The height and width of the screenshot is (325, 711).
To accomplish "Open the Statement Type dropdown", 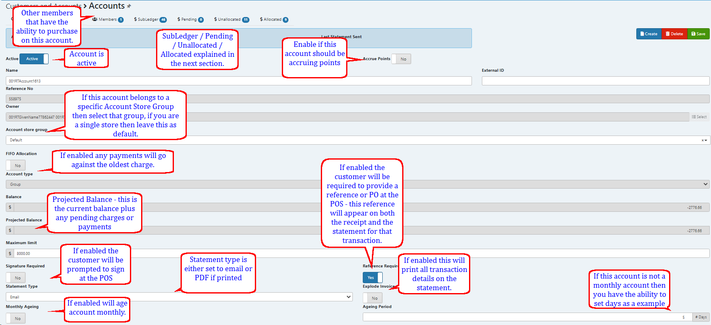I will [x=179, y=297].
